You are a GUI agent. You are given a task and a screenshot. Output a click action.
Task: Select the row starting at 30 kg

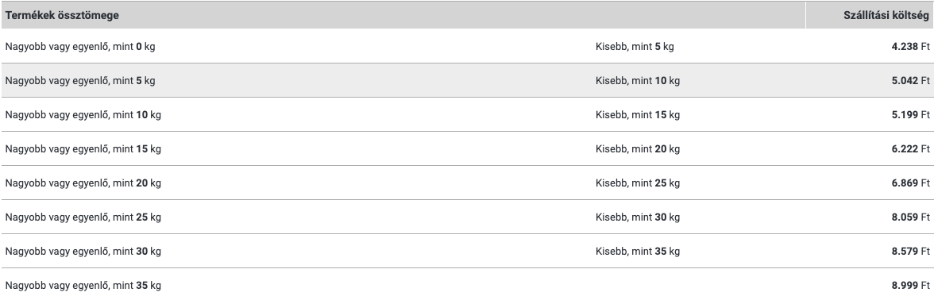click(467, 251)
